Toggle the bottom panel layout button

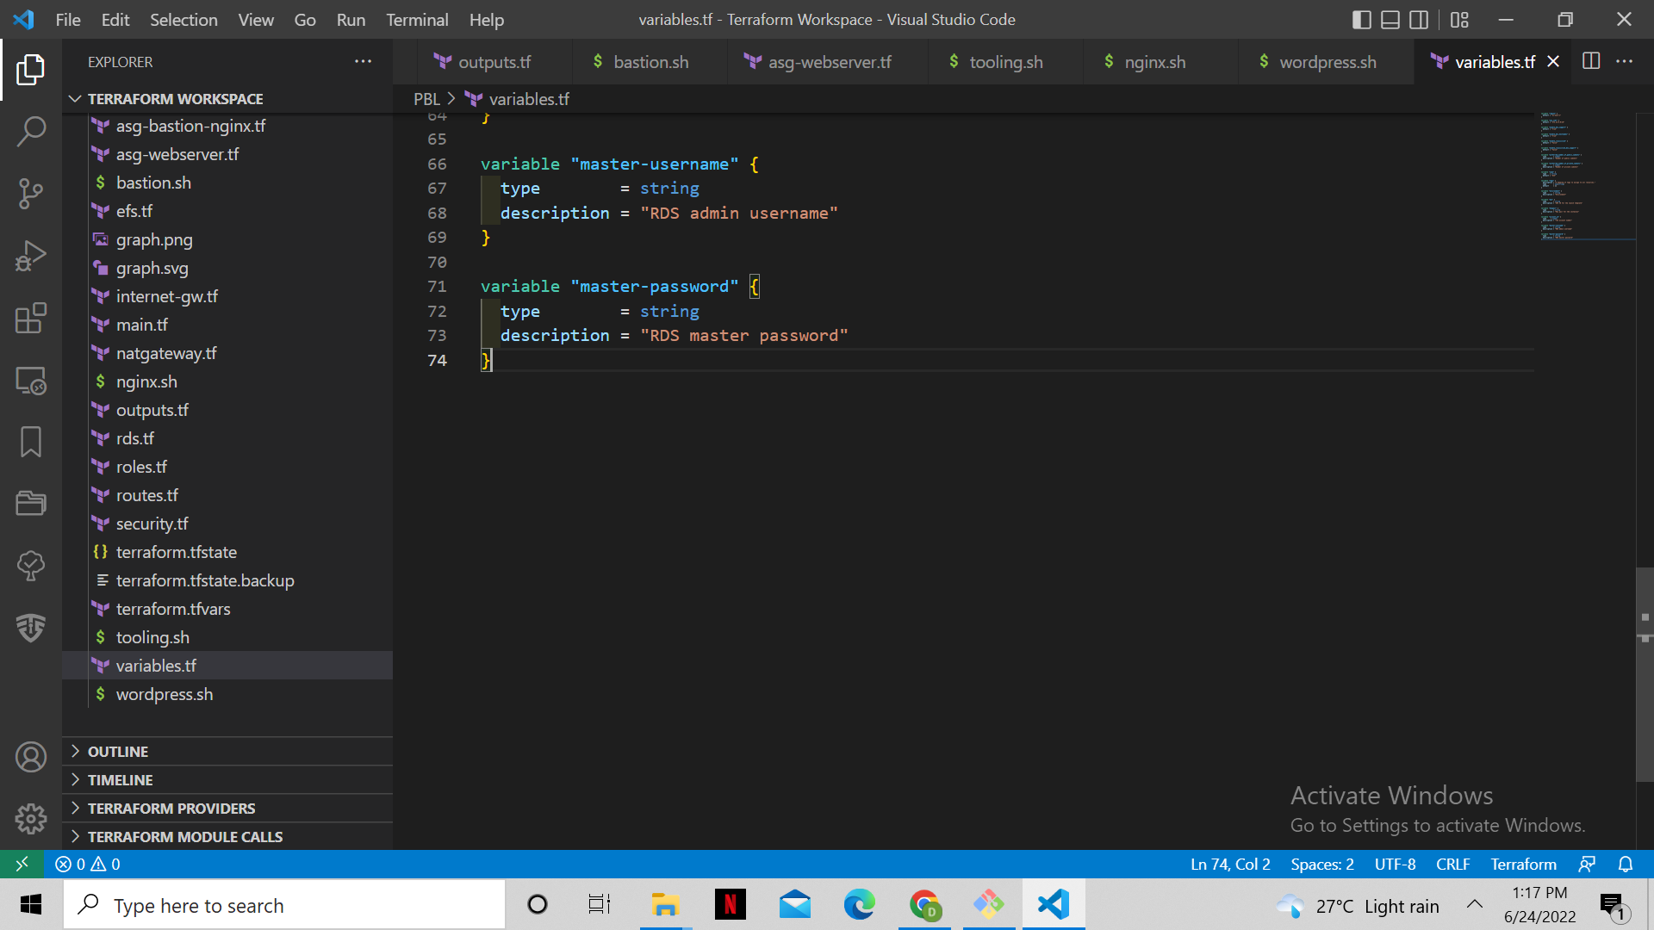tap(1390, 19)
